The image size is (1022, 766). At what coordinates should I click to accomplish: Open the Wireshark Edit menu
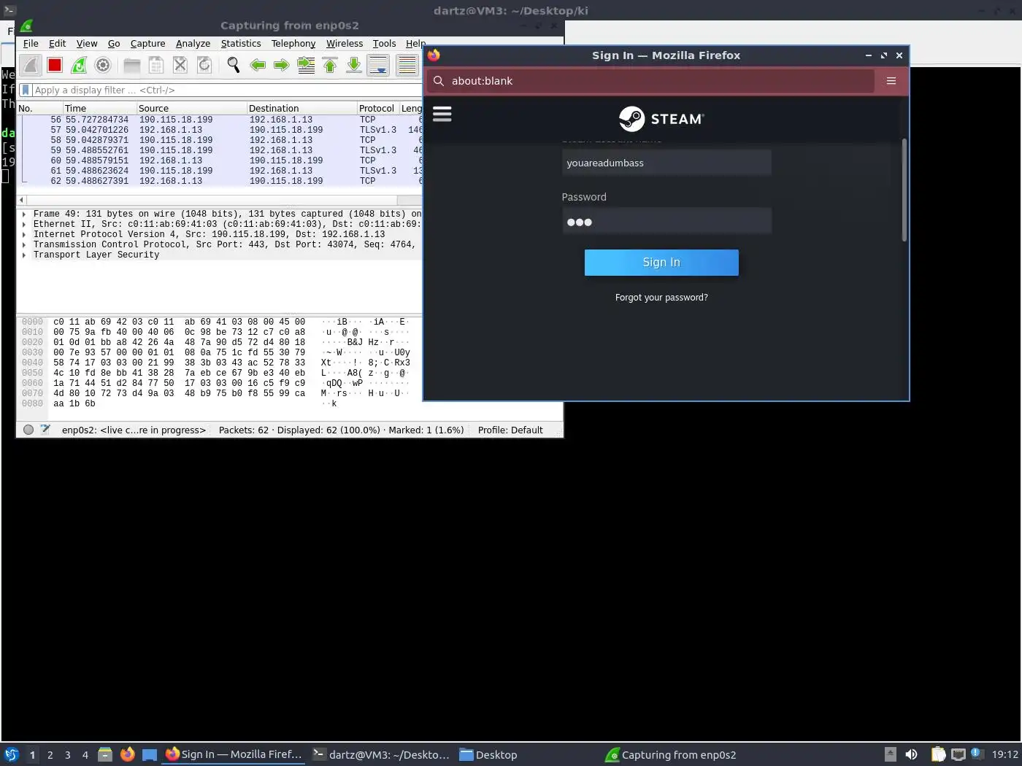(57, 44)
